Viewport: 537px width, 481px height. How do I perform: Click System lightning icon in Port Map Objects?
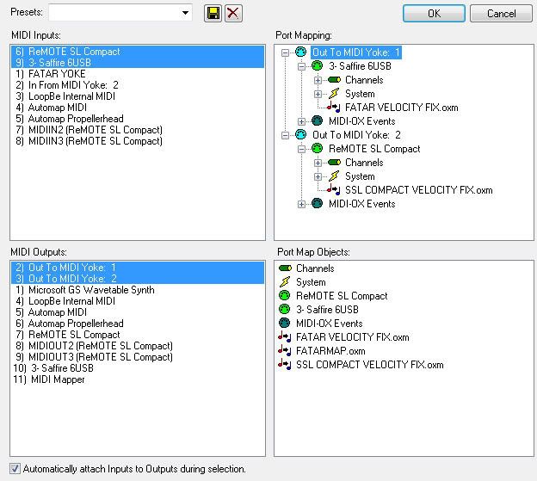[x=285, y=281]
